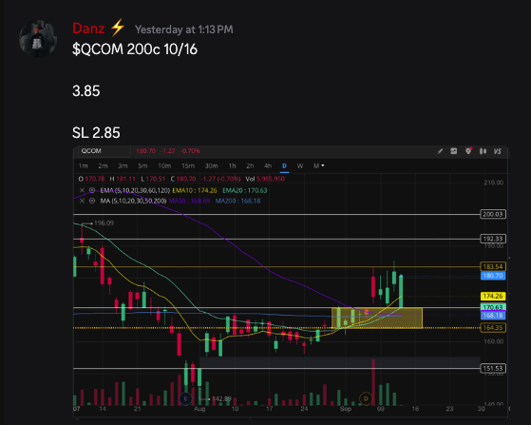Click the E earnings marker on timeline

point(185,398)
